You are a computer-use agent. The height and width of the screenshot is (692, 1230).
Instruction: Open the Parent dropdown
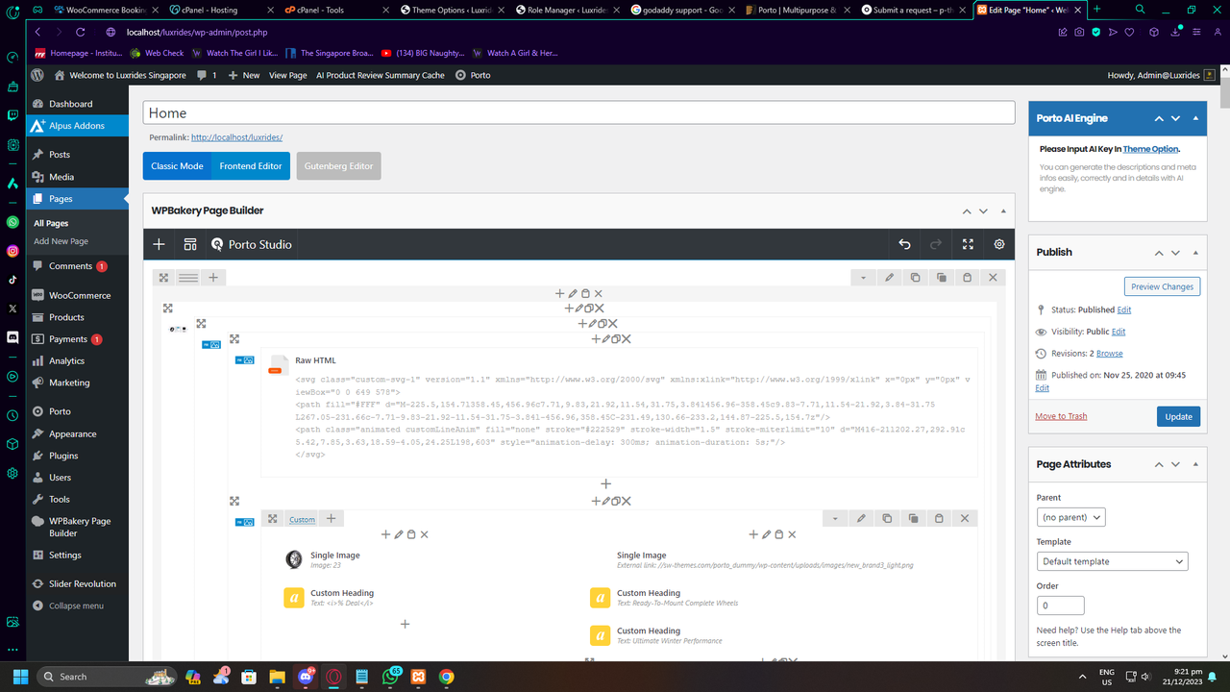click(1070, 517)
